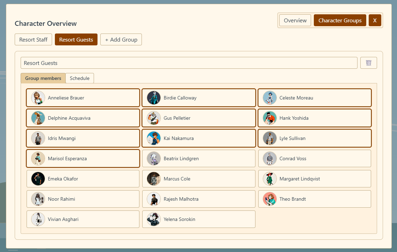Add Noor Rahimi to the group
This screenshot has width=397, height=252.
tap(83, 199)
